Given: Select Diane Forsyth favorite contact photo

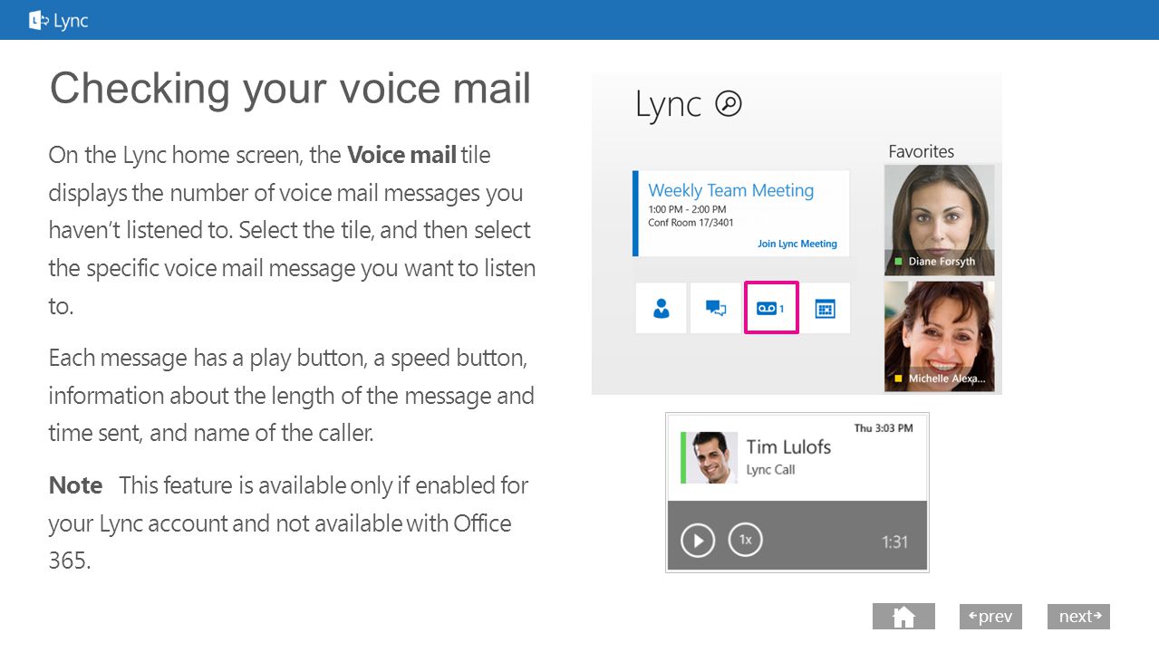Looking at the screenshot, I should click(x=940, y=220).
